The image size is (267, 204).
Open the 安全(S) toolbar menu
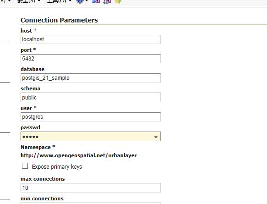(26, 1)
